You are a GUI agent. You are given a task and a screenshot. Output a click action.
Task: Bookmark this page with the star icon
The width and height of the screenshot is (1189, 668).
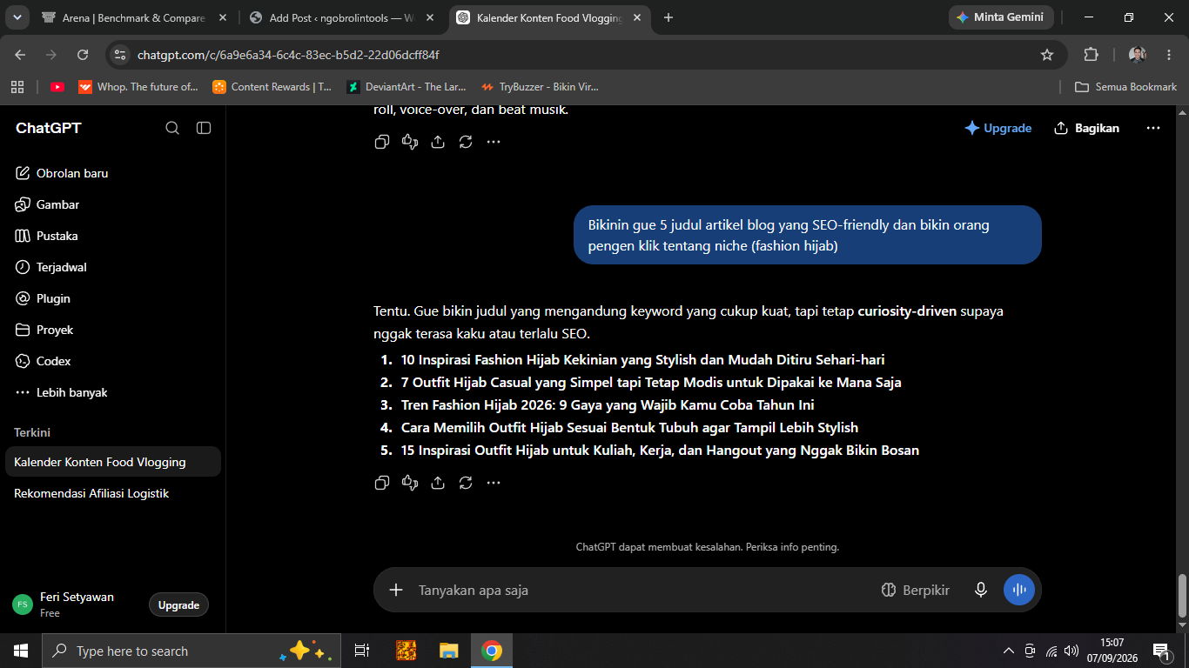pos(1047,55)
